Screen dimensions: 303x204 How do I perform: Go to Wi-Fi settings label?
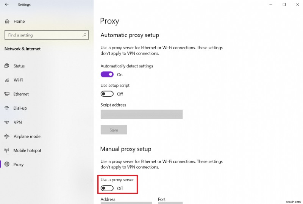tap(18, 80)
